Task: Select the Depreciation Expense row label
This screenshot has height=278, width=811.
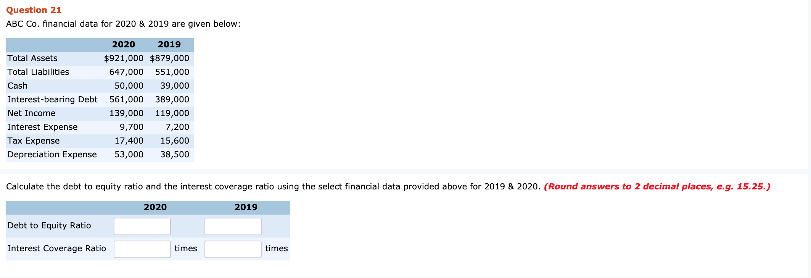Action: pos(51,154)
